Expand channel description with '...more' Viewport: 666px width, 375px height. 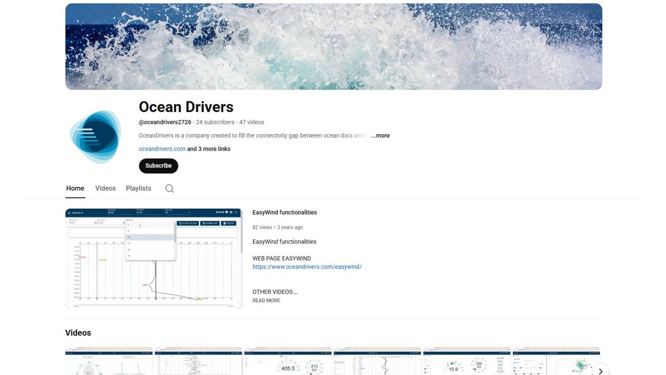[x=380, y=135]
